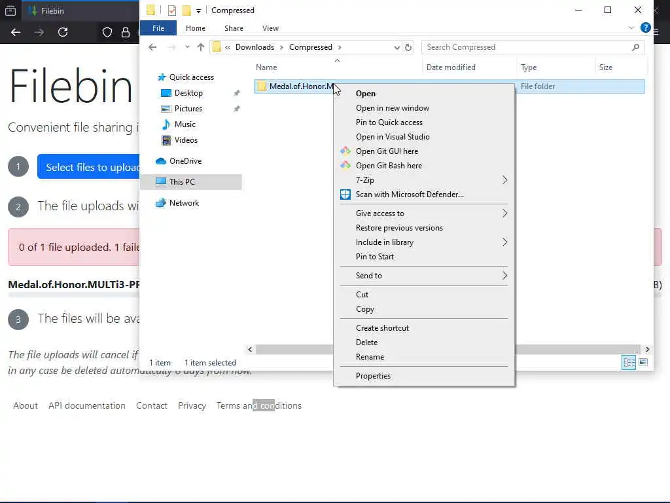
Task: Open recent locations dropdown arrow
Action: click(x=187, y=47)
